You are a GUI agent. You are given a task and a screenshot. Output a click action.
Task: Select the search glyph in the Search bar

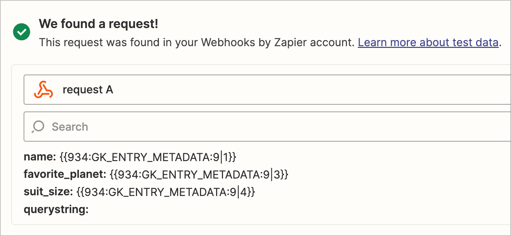[37, 127]
